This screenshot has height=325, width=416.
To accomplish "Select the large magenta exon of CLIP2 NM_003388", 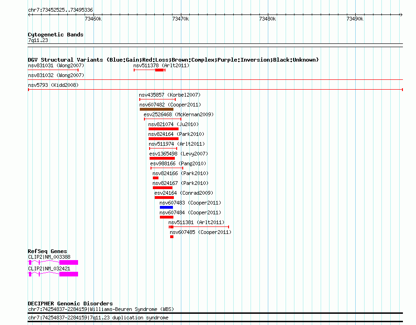I will [x=69, y=262].
